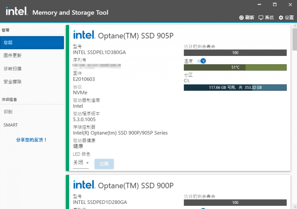
Task: Click the Optane(TM) SSD 905P title
Action: [x=136, y=36]
